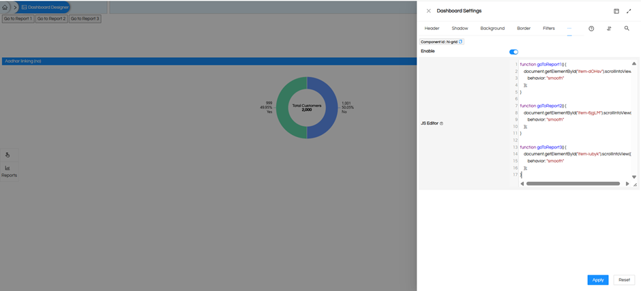Click Go to Report 2 button

click(52, 18)
